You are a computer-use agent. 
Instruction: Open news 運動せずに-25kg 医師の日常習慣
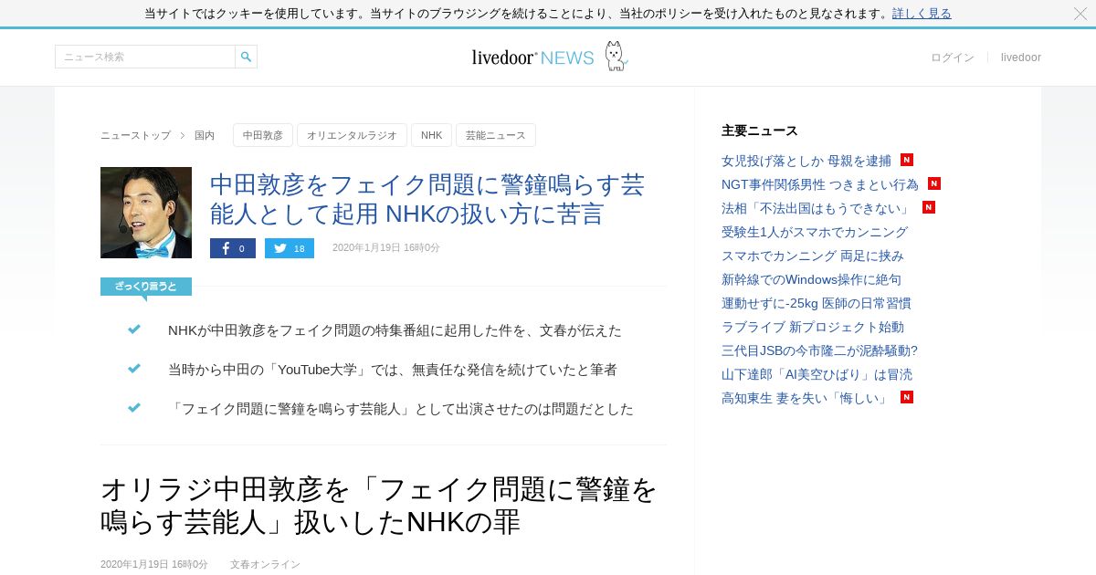[x=817, y=303]
